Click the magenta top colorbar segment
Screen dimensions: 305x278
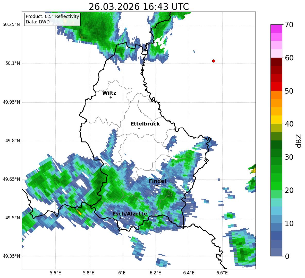tap(276, 29)
